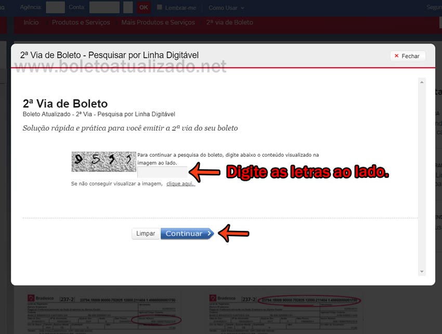Open Mais Produtos e Serviços section

[x=158, y=22]
